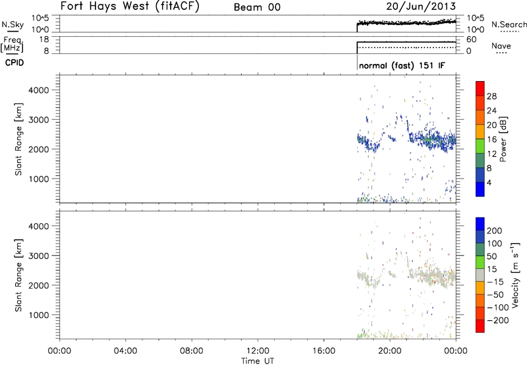Screen dimensions: 527x365
Task: Click the date '20/Jun/2013'
Action: pyautogui.click(x=421, y=7)
